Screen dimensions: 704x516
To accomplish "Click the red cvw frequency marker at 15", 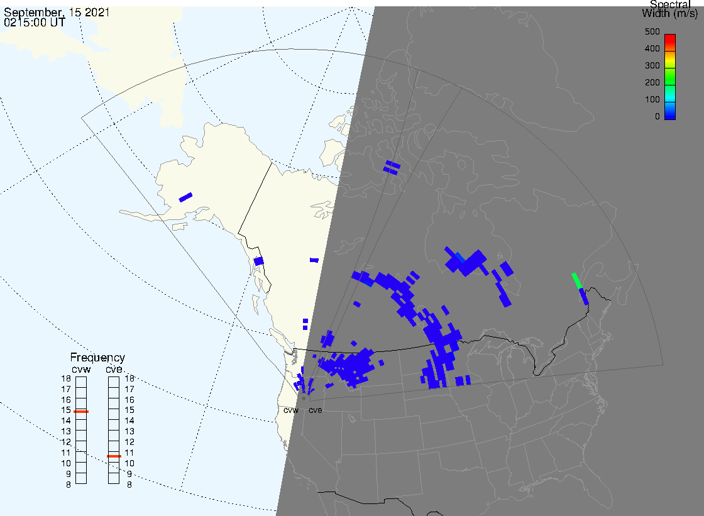I will point(81,412).
